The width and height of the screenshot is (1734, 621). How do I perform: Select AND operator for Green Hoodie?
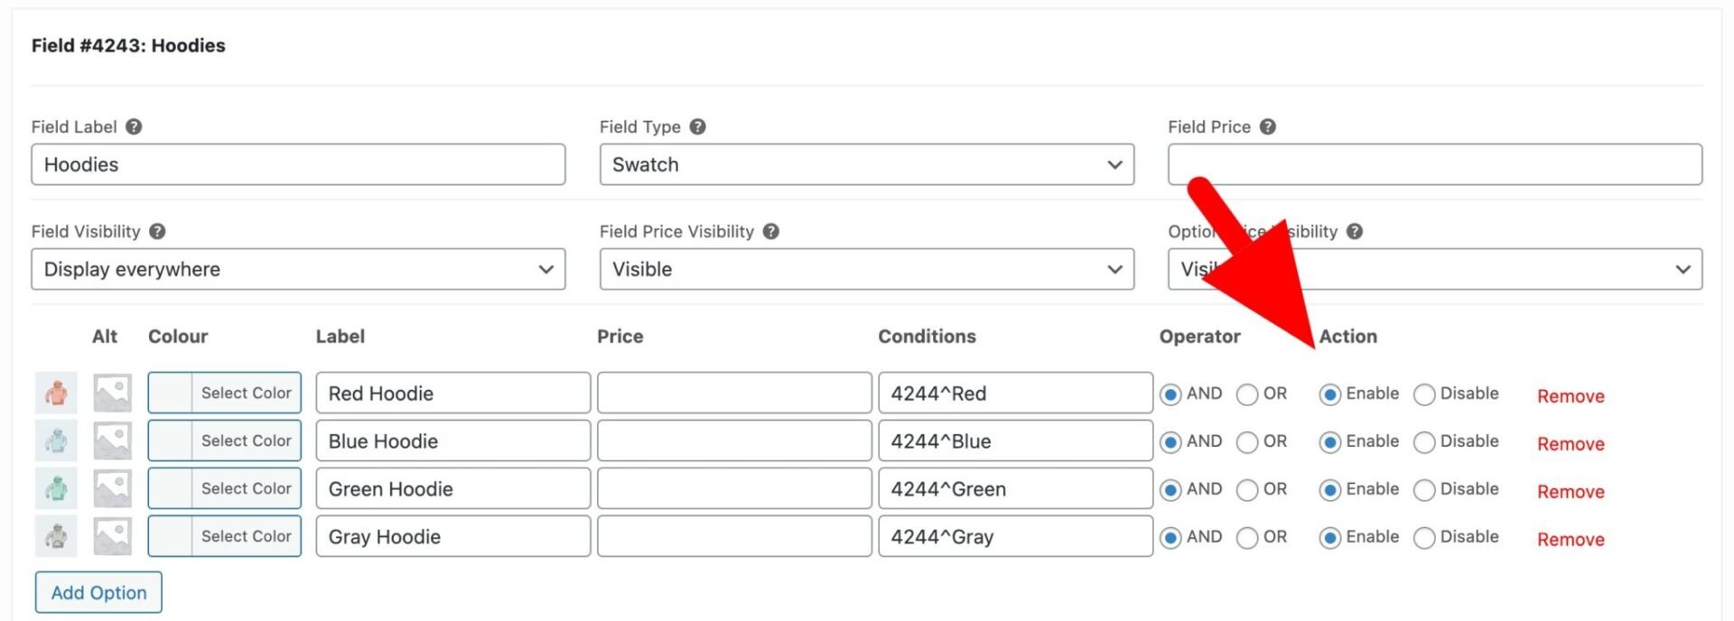[x=1170, y=490]
